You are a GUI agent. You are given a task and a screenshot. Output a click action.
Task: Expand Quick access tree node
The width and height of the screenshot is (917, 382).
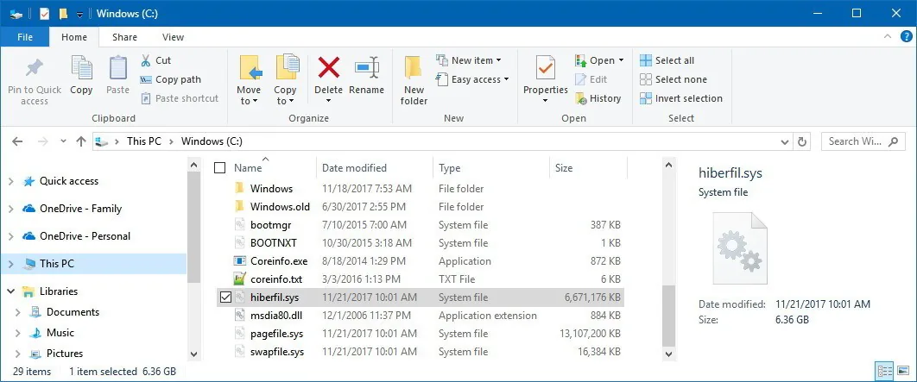pos(10,182)
